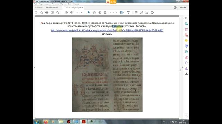The image size is (222, 124).
Task: Open the nlr.ru manuscripts hyperlink
Action: click(x=107, y=30)
